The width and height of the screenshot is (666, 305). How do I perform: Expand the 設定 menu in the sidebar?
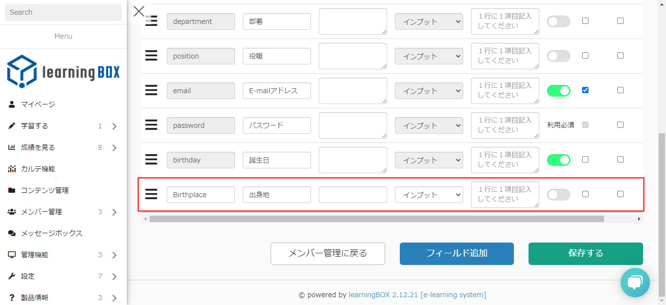tap(63, 276)
